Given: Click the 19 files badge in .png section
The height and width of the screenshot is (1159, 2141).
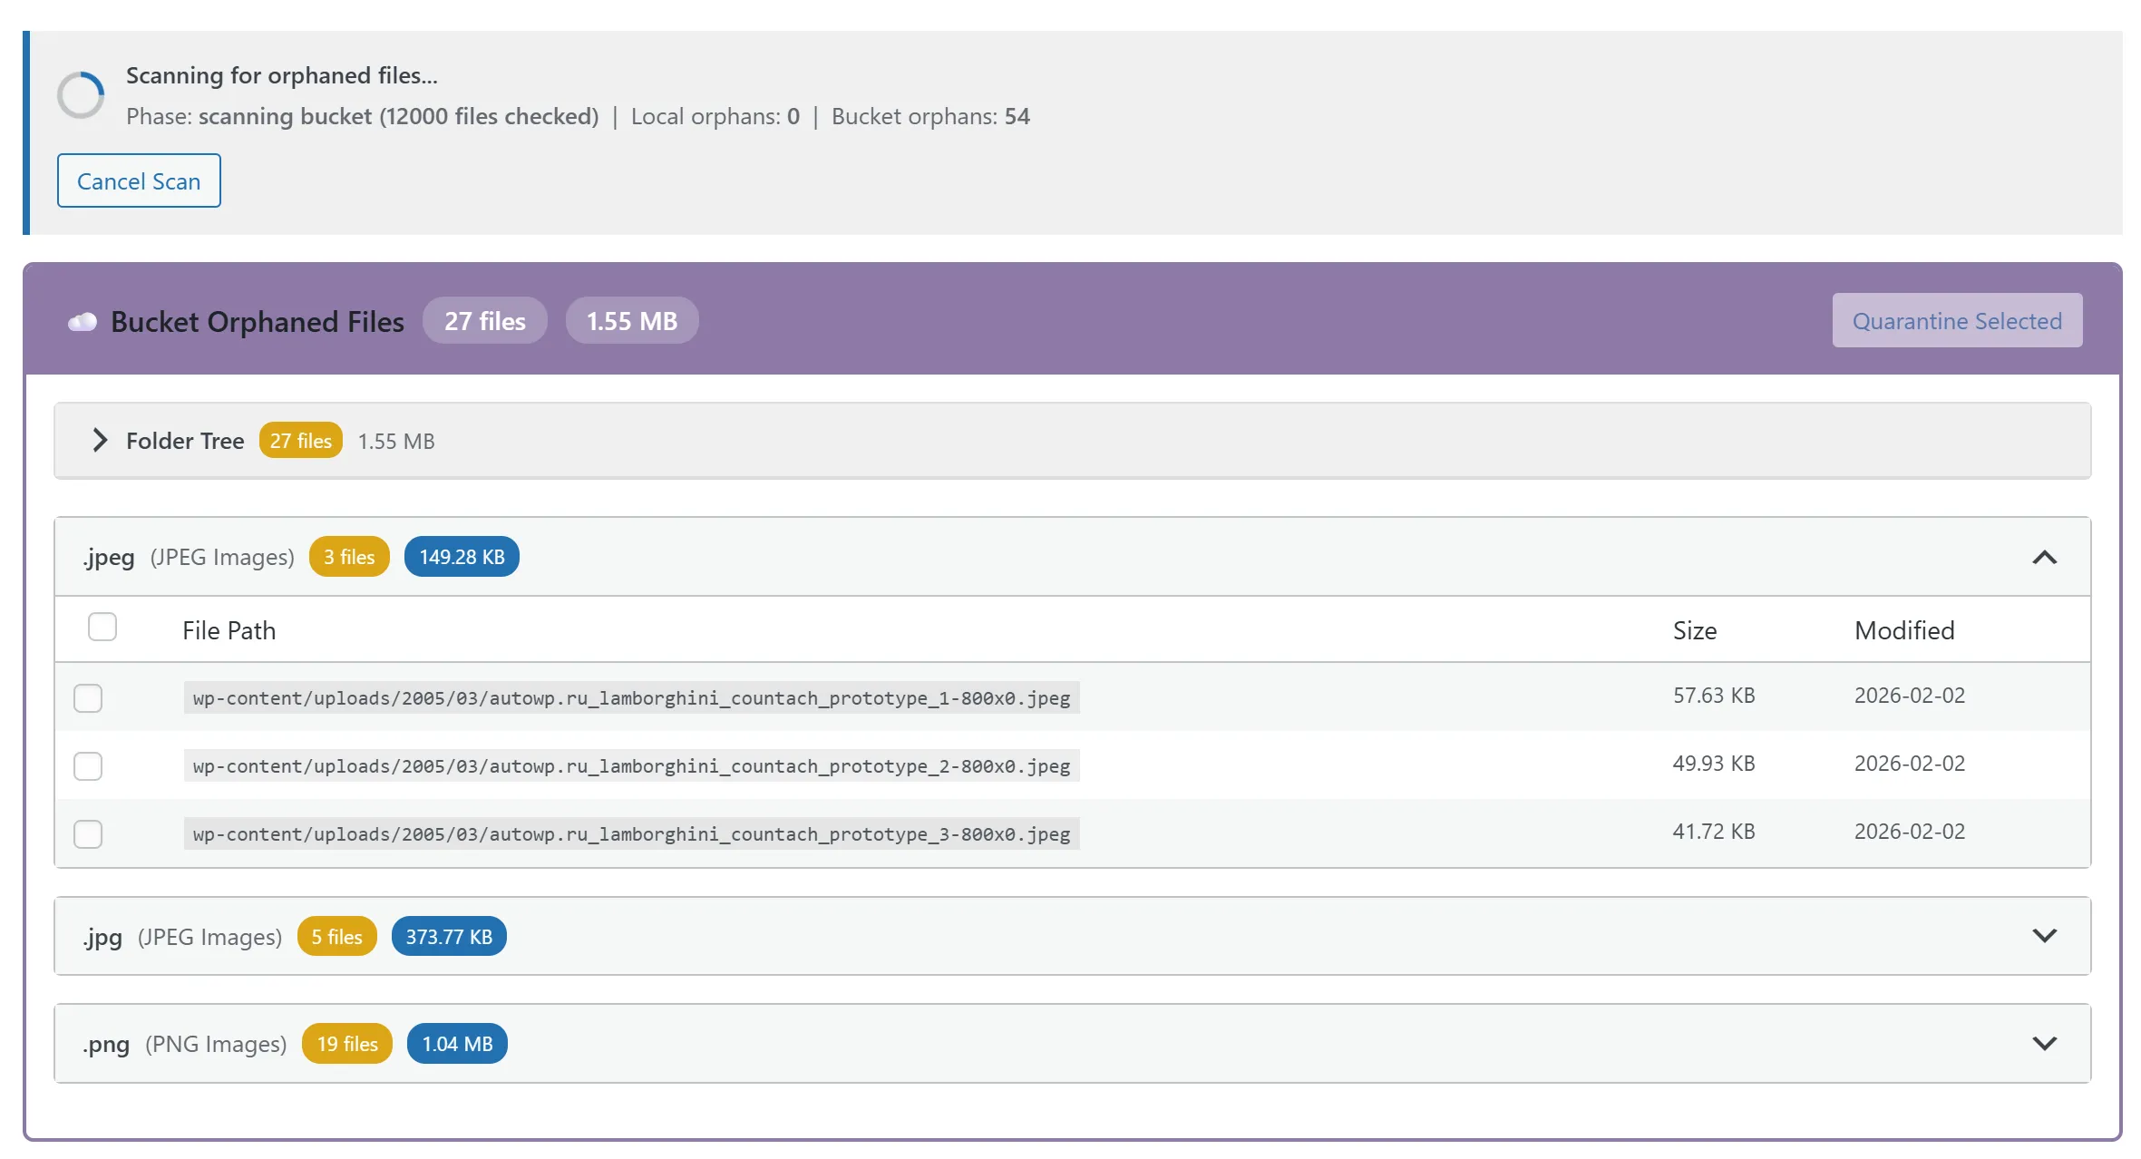Looking at the screenshot, I should pyautogui.click(x=347, y=1043).
